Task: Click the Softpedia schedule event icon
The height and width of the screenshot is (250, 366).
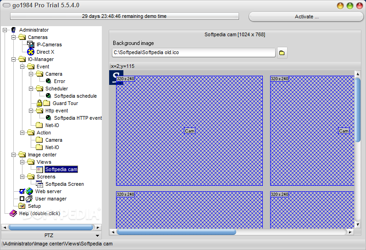Action: (49, 96)
